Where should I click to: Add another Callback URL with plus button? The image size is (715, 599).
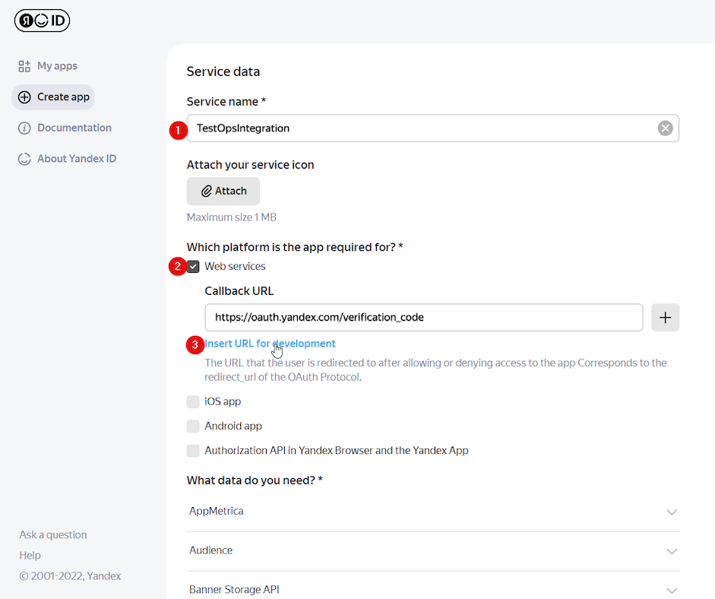[x=665, y=318]
